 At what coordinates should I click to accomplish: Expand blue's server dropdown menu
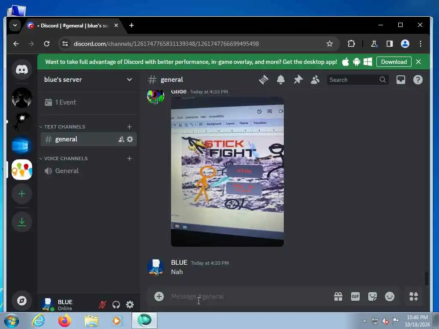(x=129, y=79)
